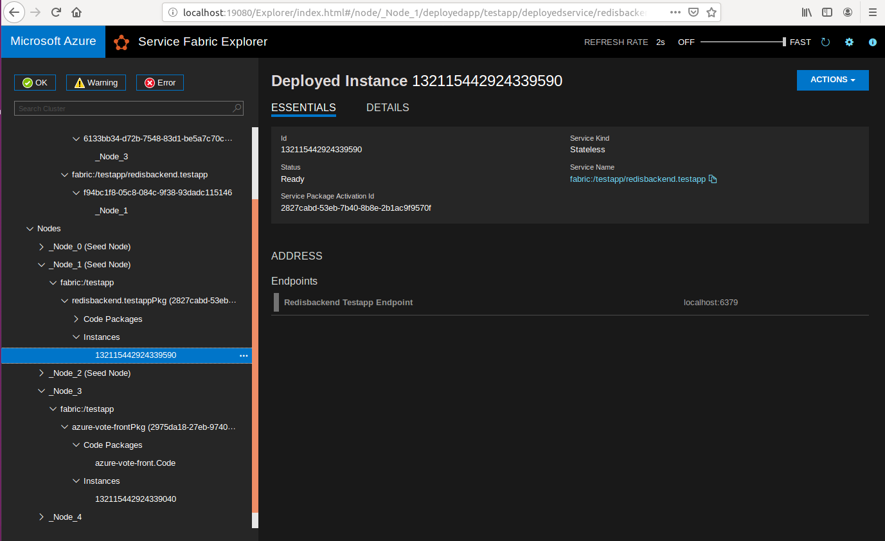This screenshot has height=541, width=885.
Task: Toggle the Warning health filter
Action: click(x=95, y=82)
